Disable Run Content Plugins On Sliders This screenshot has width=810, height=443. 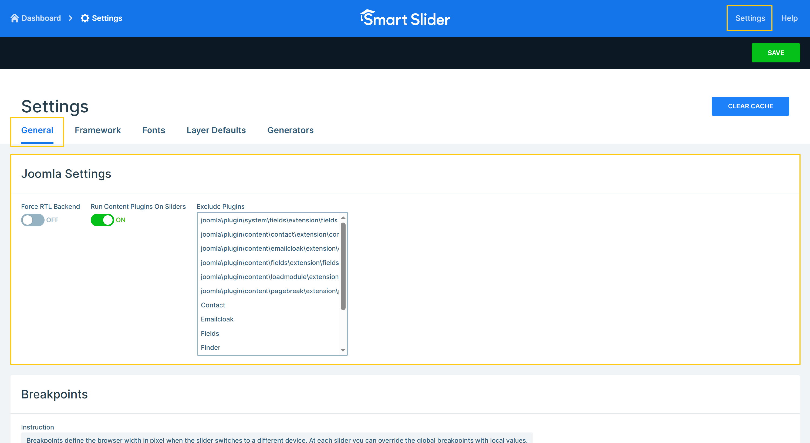click(x=102, y=220)
